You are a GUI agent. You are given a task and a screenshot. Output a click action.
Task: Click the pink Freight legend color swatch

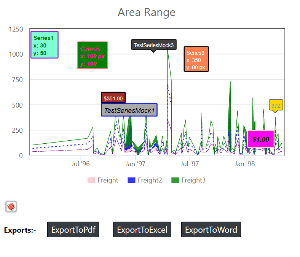[x=91, y=180]
